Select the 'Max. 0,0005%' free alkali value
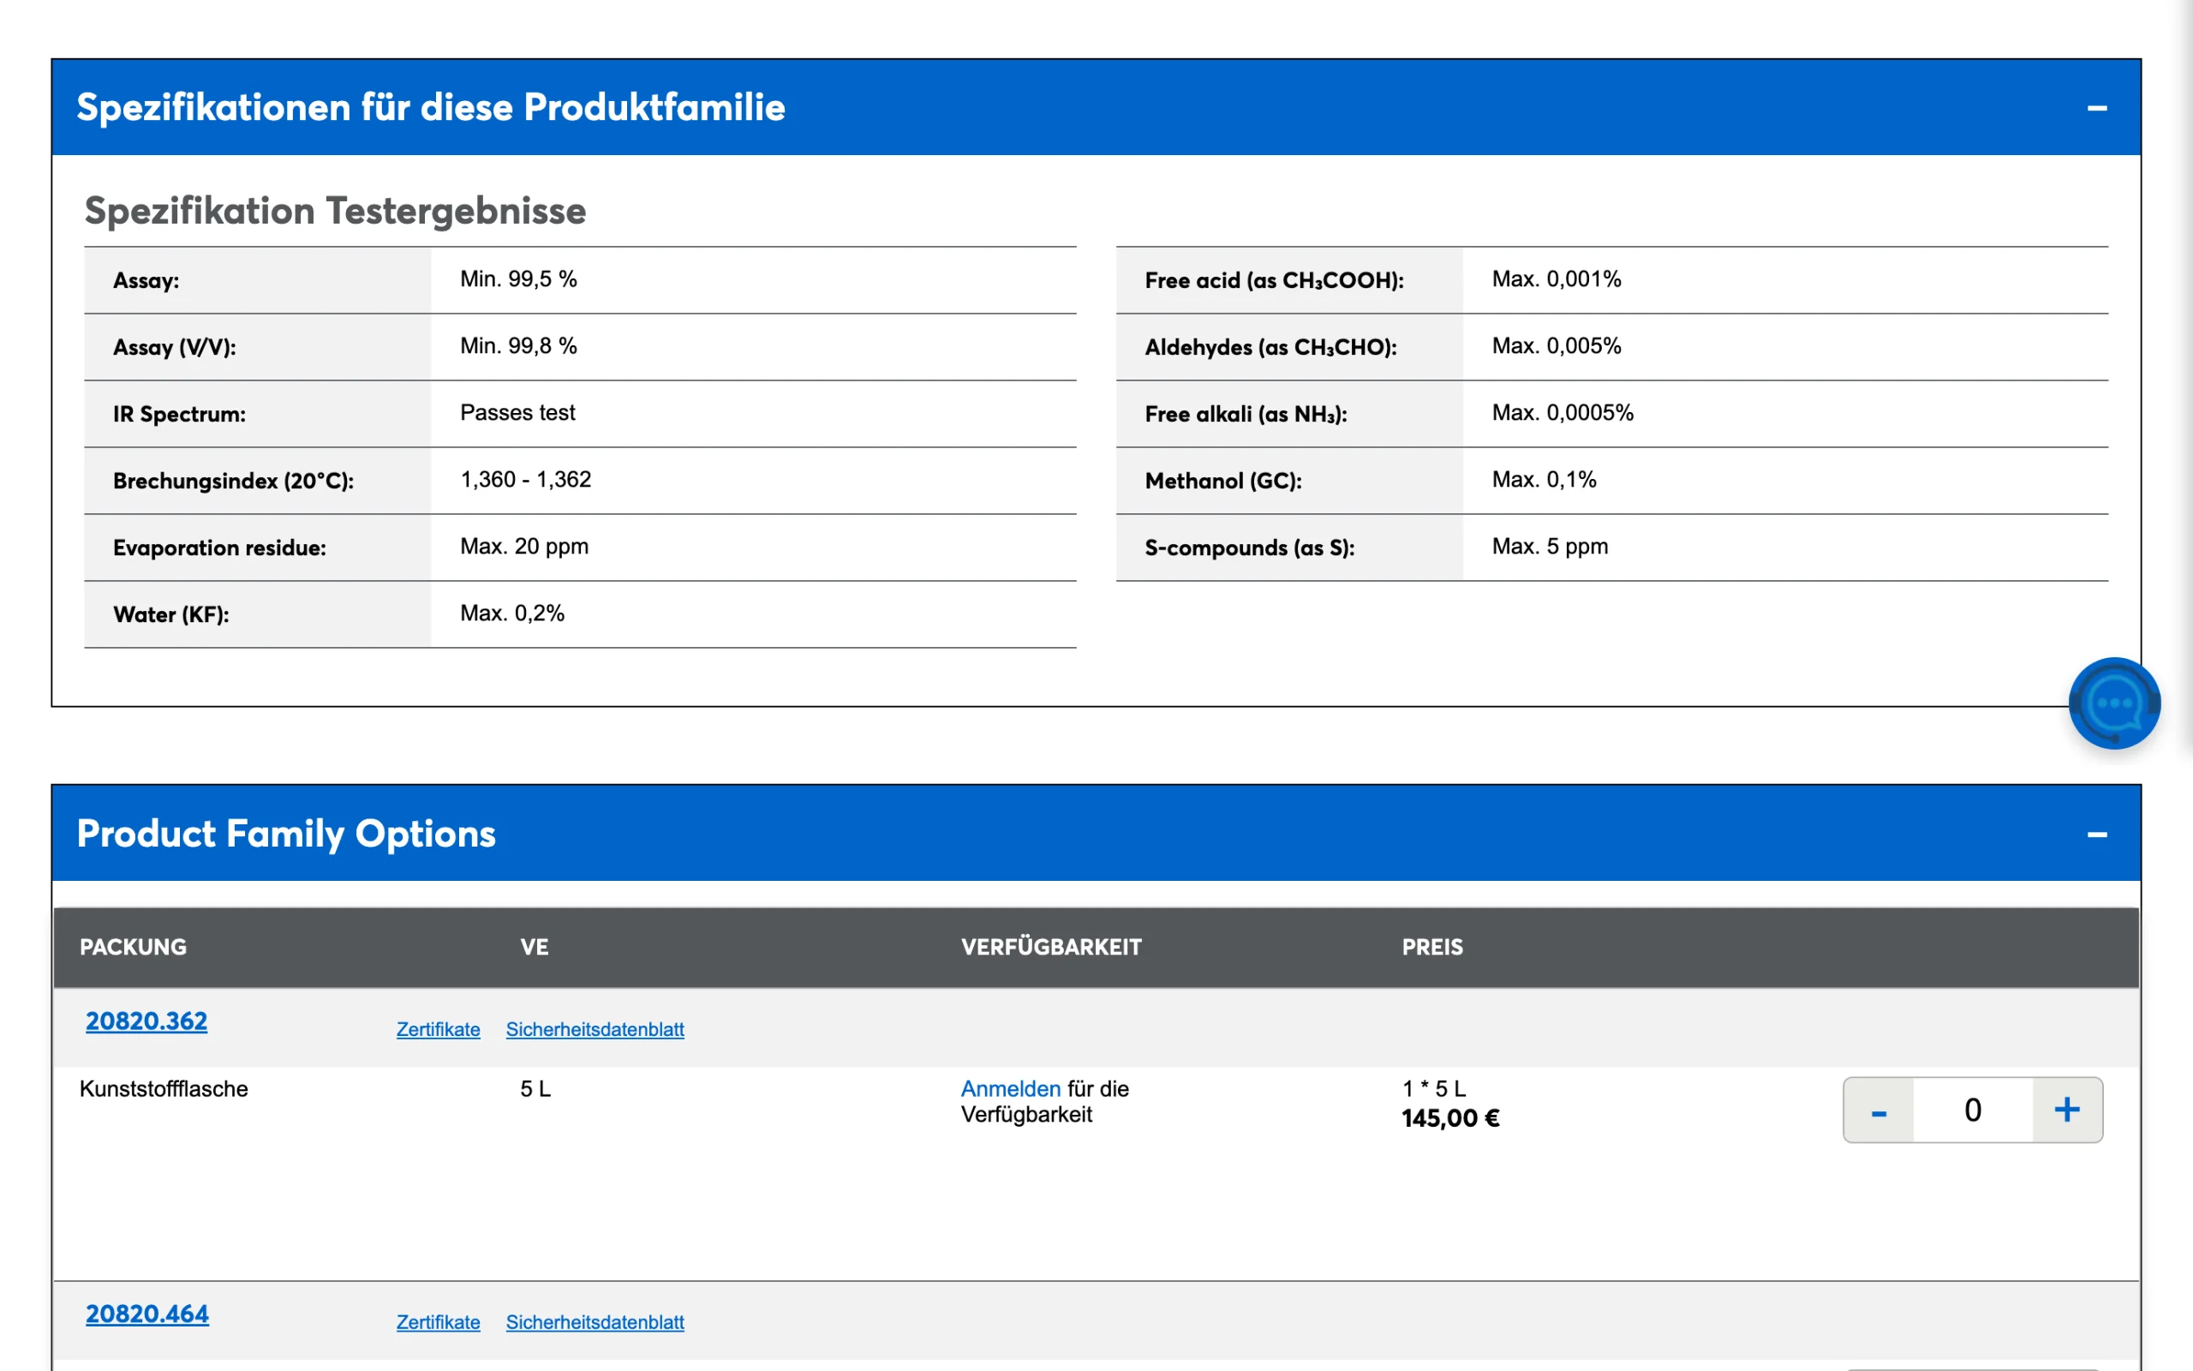The width and height of the screenshot is (2193, 1371). coord(1563,412)
